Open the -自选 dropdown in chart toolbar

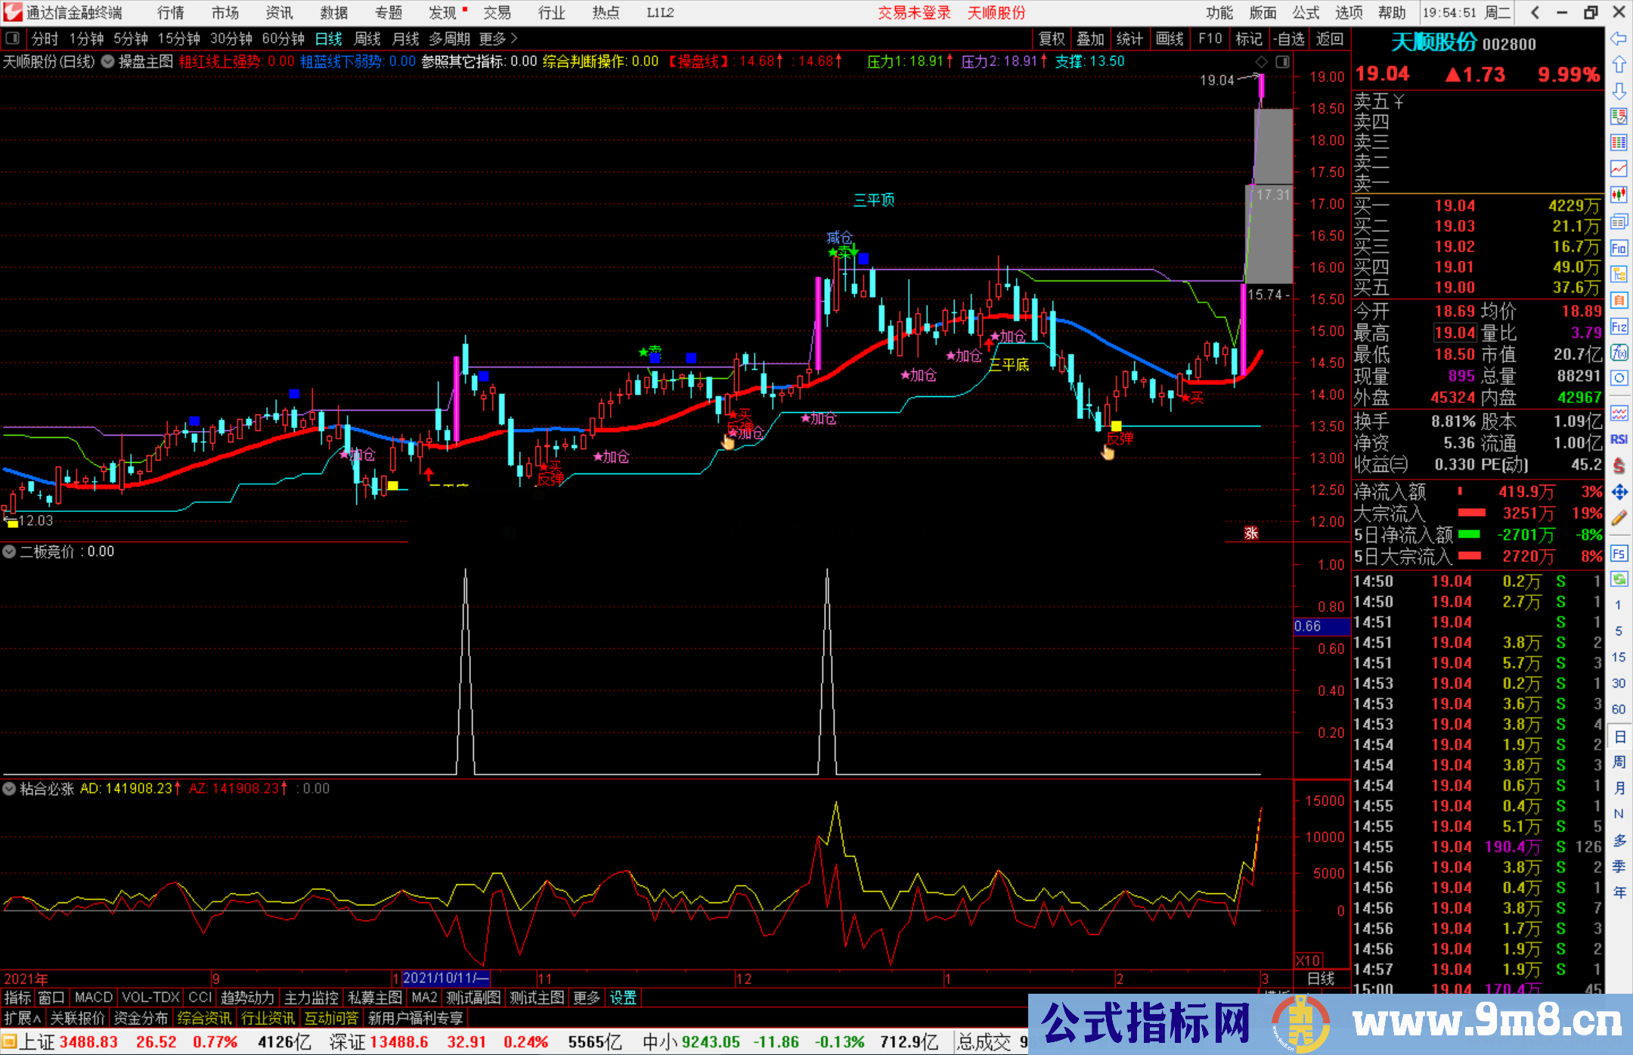(1289, 39)
